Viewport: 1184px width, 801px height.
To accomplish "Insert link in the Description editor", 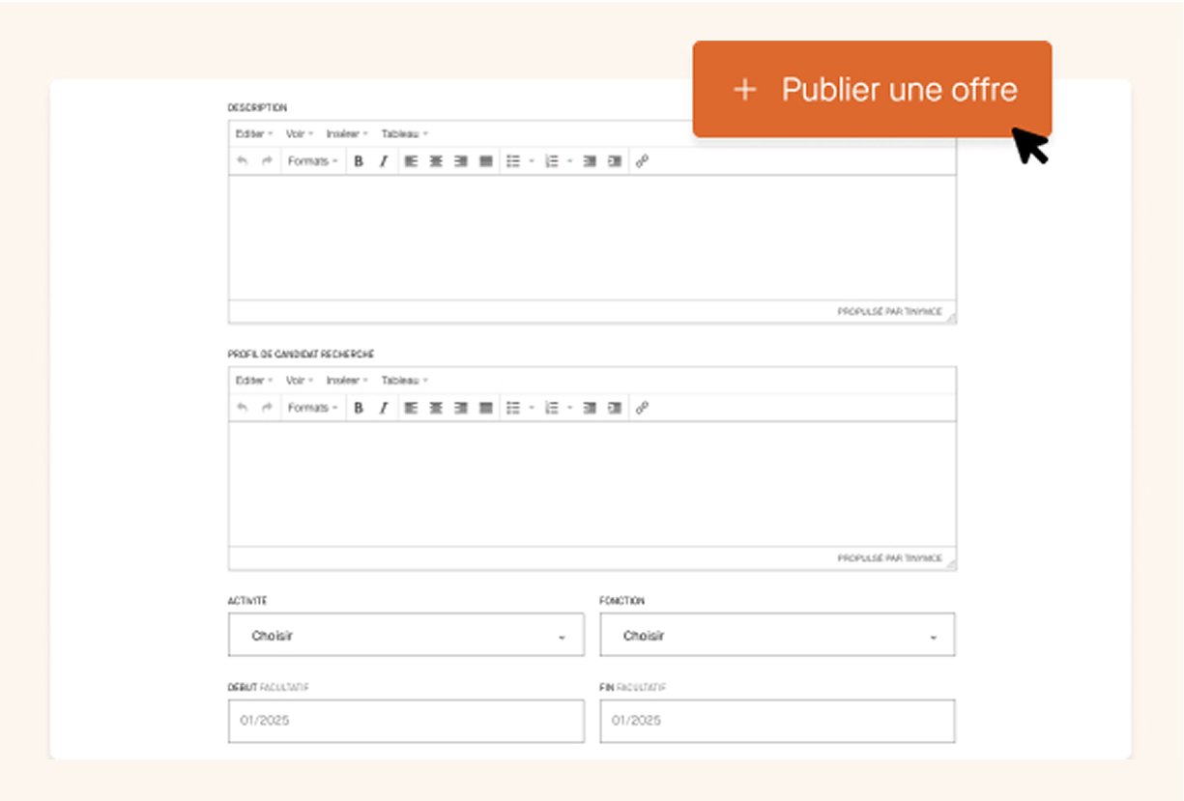I will coord(642,161).
